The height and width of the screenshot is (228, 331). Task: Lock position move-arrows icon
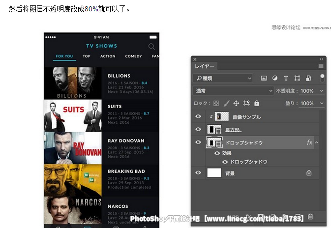236,103
